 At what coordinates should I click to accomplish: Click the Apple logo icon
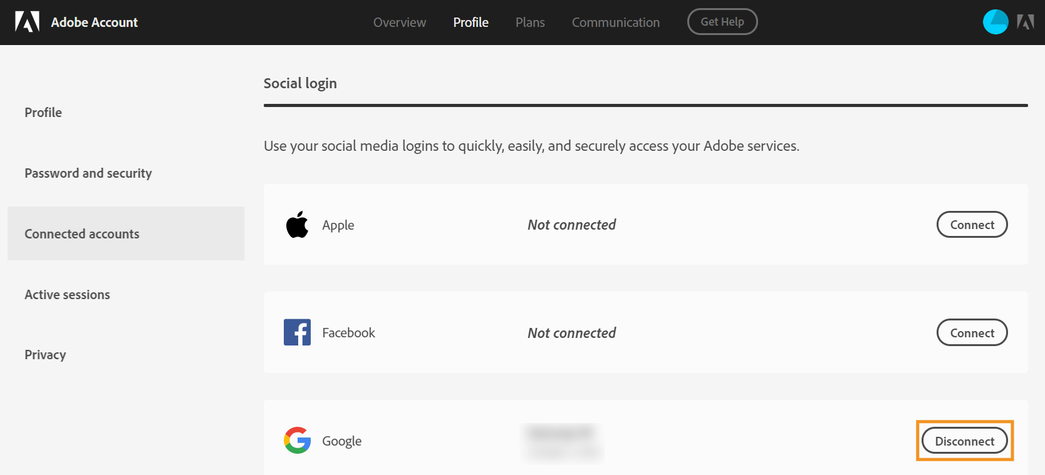pos(297,225)
